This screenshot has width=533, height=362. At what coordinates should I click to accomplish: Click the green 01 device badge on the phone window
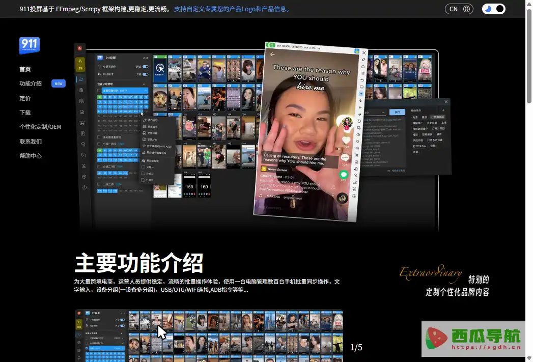271,45
